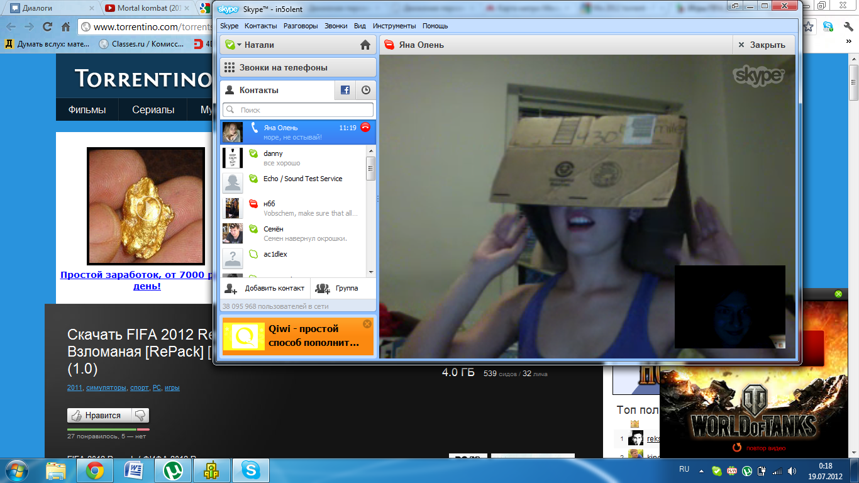The width and height of the screenshot is (859, 483).
Task: Open the Звонки menu
Action: pos(336,26)
